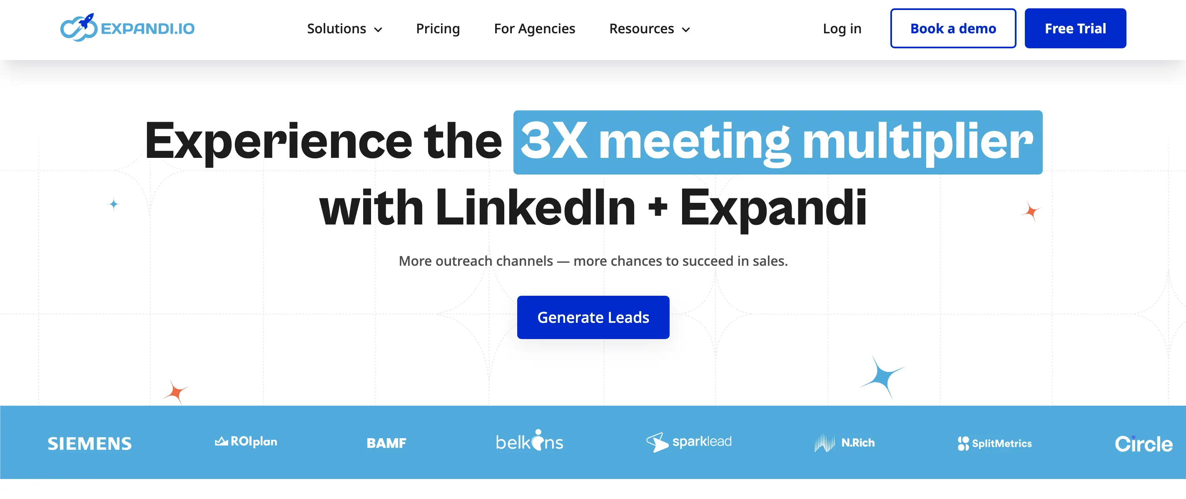This screenshot has height=499, width=1186.
Task: Select the SplitMetrics logo
Action: coord(995,443)
